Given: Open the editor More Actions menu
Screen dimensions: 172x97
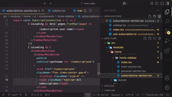Looking at the screenshot, I should (96, 11).
